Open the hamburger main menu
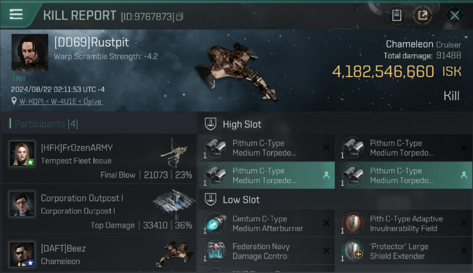The width and height of the screenshot is (473, 273). (16, 15)
